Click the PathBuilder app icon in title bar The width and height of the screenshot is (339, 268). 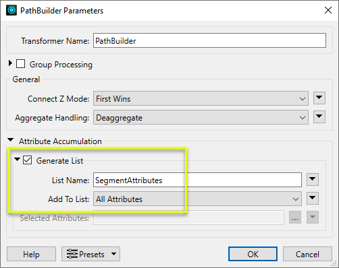tap(11, 10)
